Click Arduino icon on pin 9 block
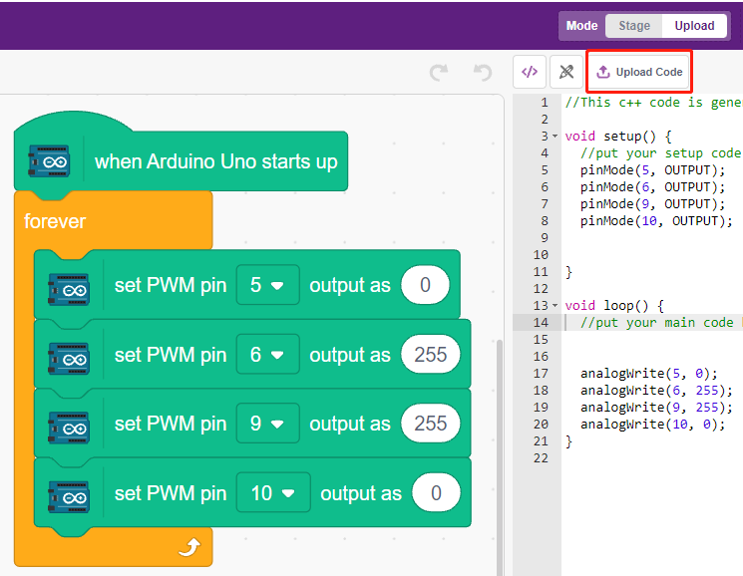This screenshot has width=743, height=576. [69, 428]
